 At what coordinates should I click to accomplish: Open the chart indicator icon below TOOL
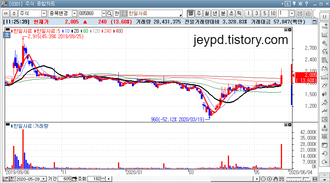[325, 35]
